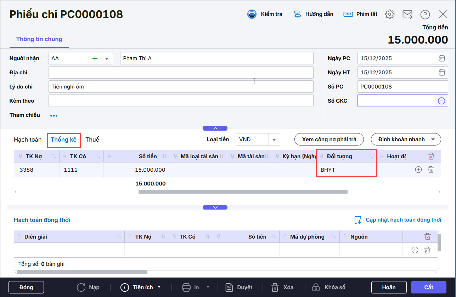Switch to the Thuế tab
456x297 pixels.
coord(92,139)
